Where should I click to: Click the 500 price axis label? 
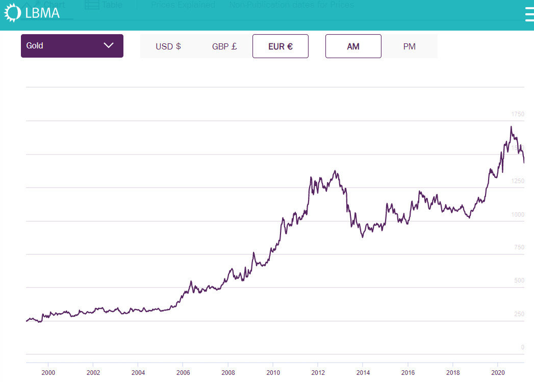click(x=519, y=281)
